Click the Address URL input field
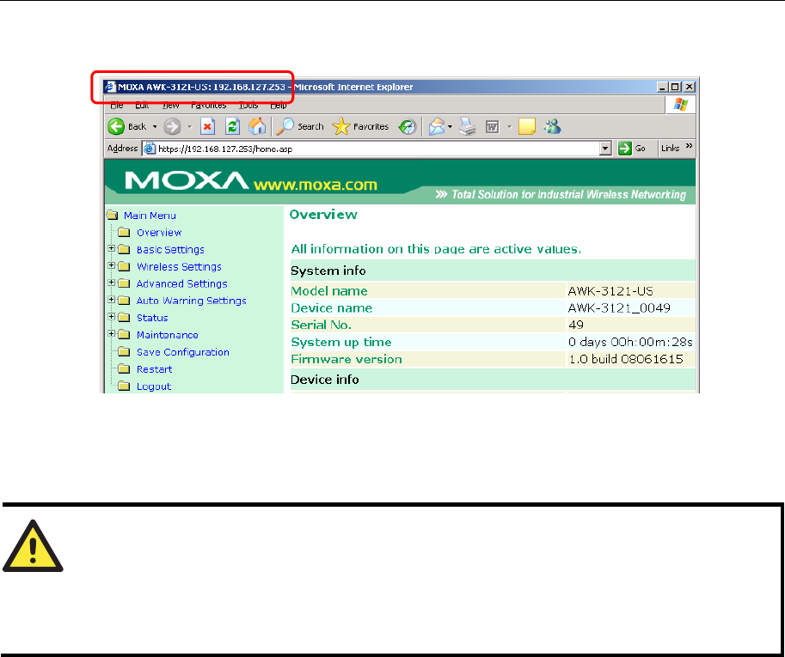The width and height of the screenshot is (785, 657). pyautogui.click(x=378, y=149)
